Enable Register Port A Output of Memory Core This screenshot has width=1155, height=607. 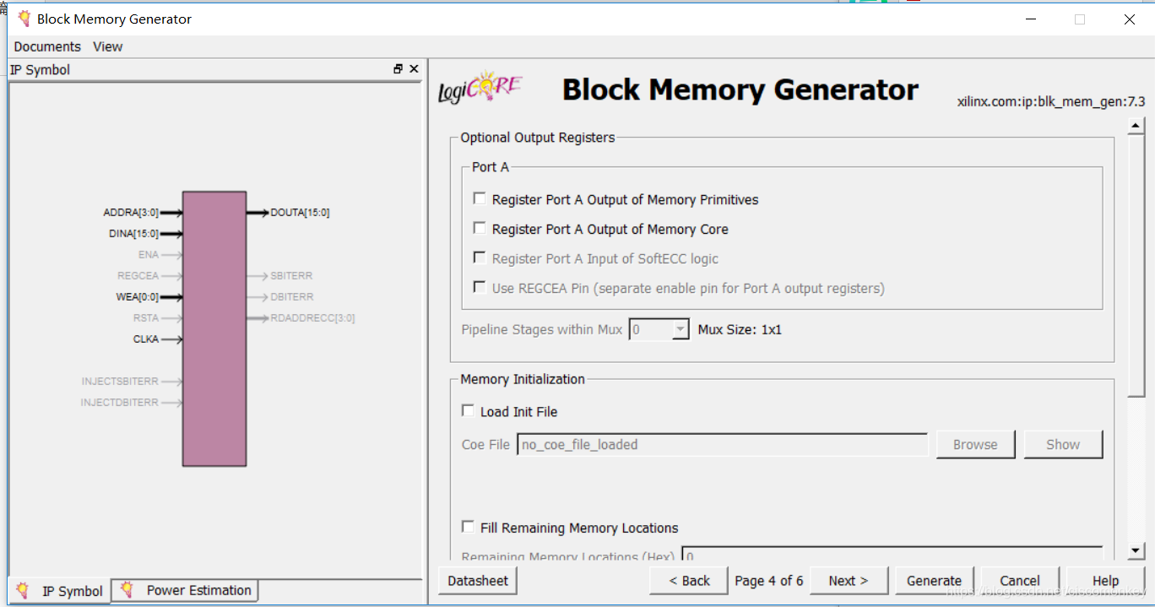[x=480, y=229]
